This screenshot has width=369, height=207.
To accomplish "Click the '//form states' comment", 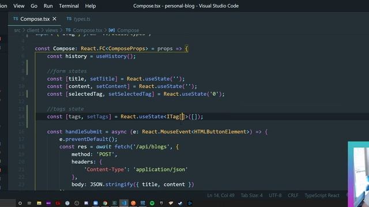I will [x=67, y=71].
